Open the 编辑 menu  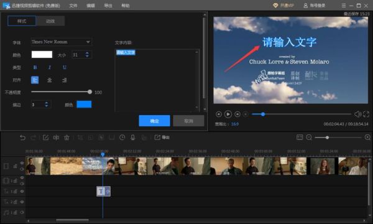(91, 6)
